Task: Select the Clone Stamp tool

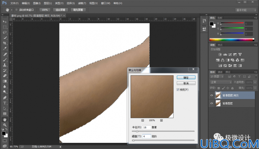Action: coord(5,65)
